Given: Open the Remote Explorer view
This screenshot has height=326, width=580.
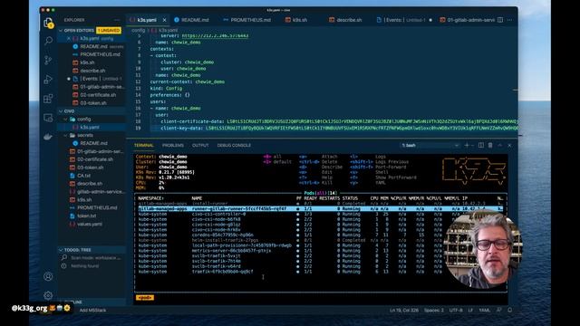Looking at the screenshot, I should point(48,118).
